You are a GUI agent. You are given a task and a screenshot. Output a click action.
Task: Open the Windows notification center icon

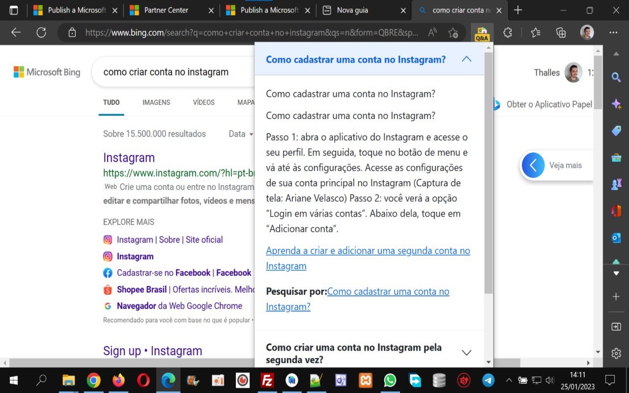[x=610, y=380]
